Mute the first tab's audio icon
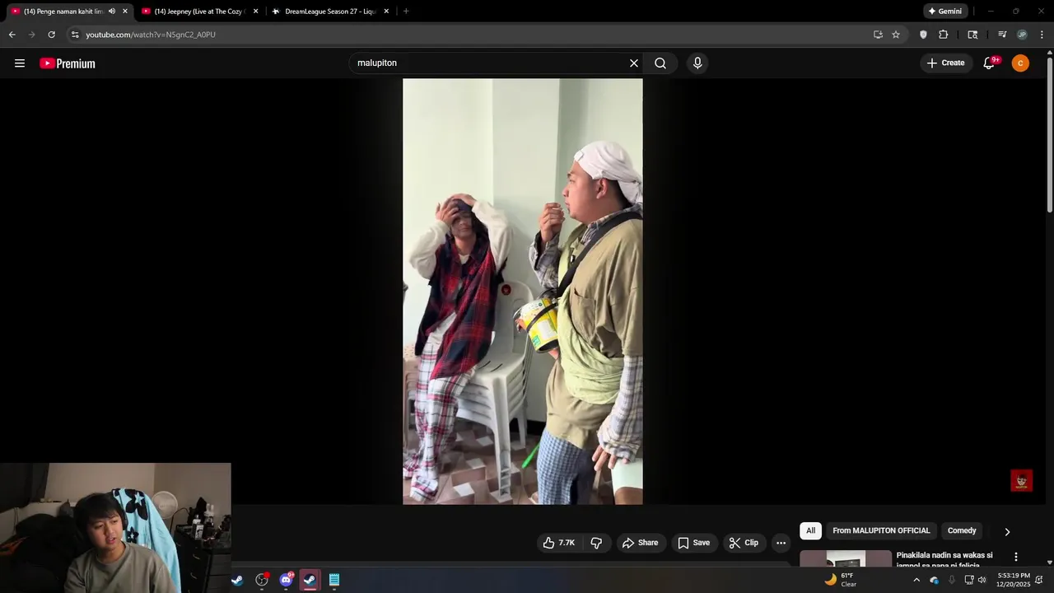1054x593 pixels. pyautogui.click(x=112, y=12)
